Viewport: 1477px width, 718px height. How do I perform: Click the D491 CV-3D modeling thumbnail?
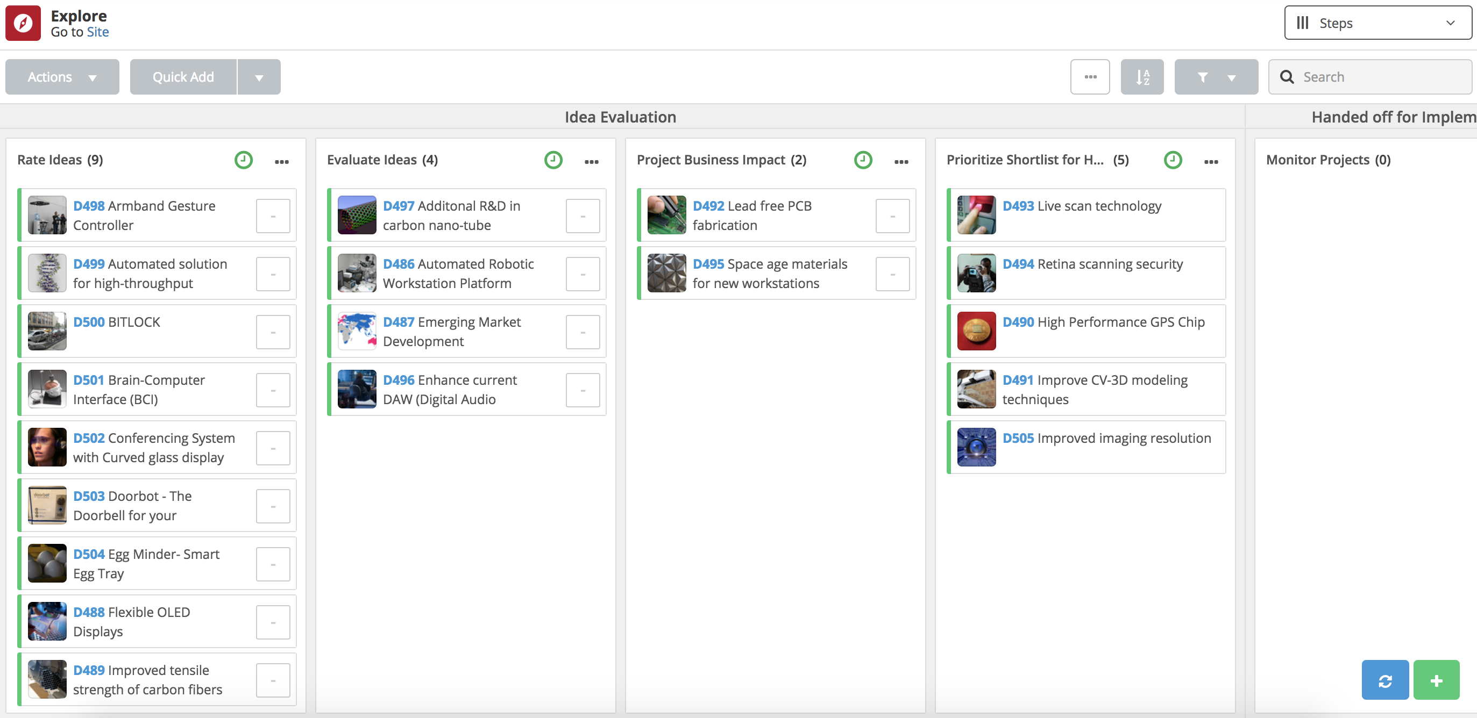[976, 389]
